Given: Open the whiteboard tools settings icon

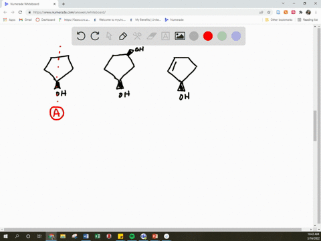Looking at the screenshot, I should pos(137,36).
